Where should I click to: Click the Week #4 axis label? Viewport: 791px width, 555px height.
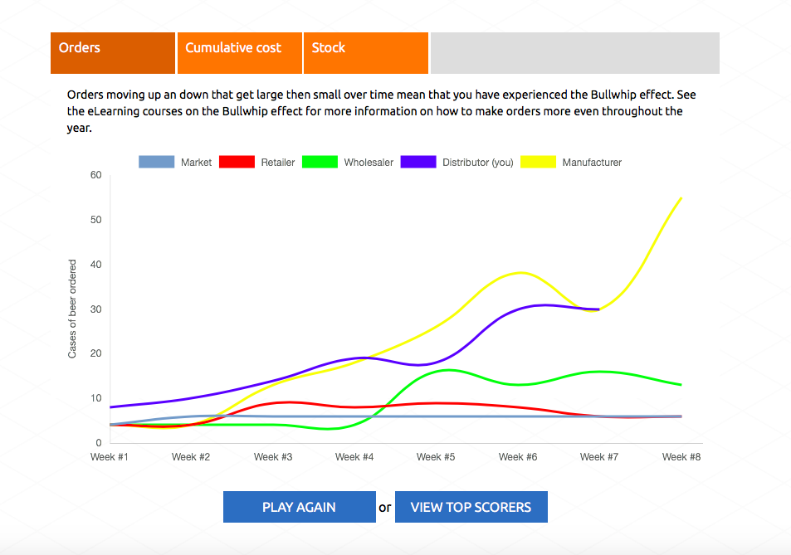tap(354, 457)
